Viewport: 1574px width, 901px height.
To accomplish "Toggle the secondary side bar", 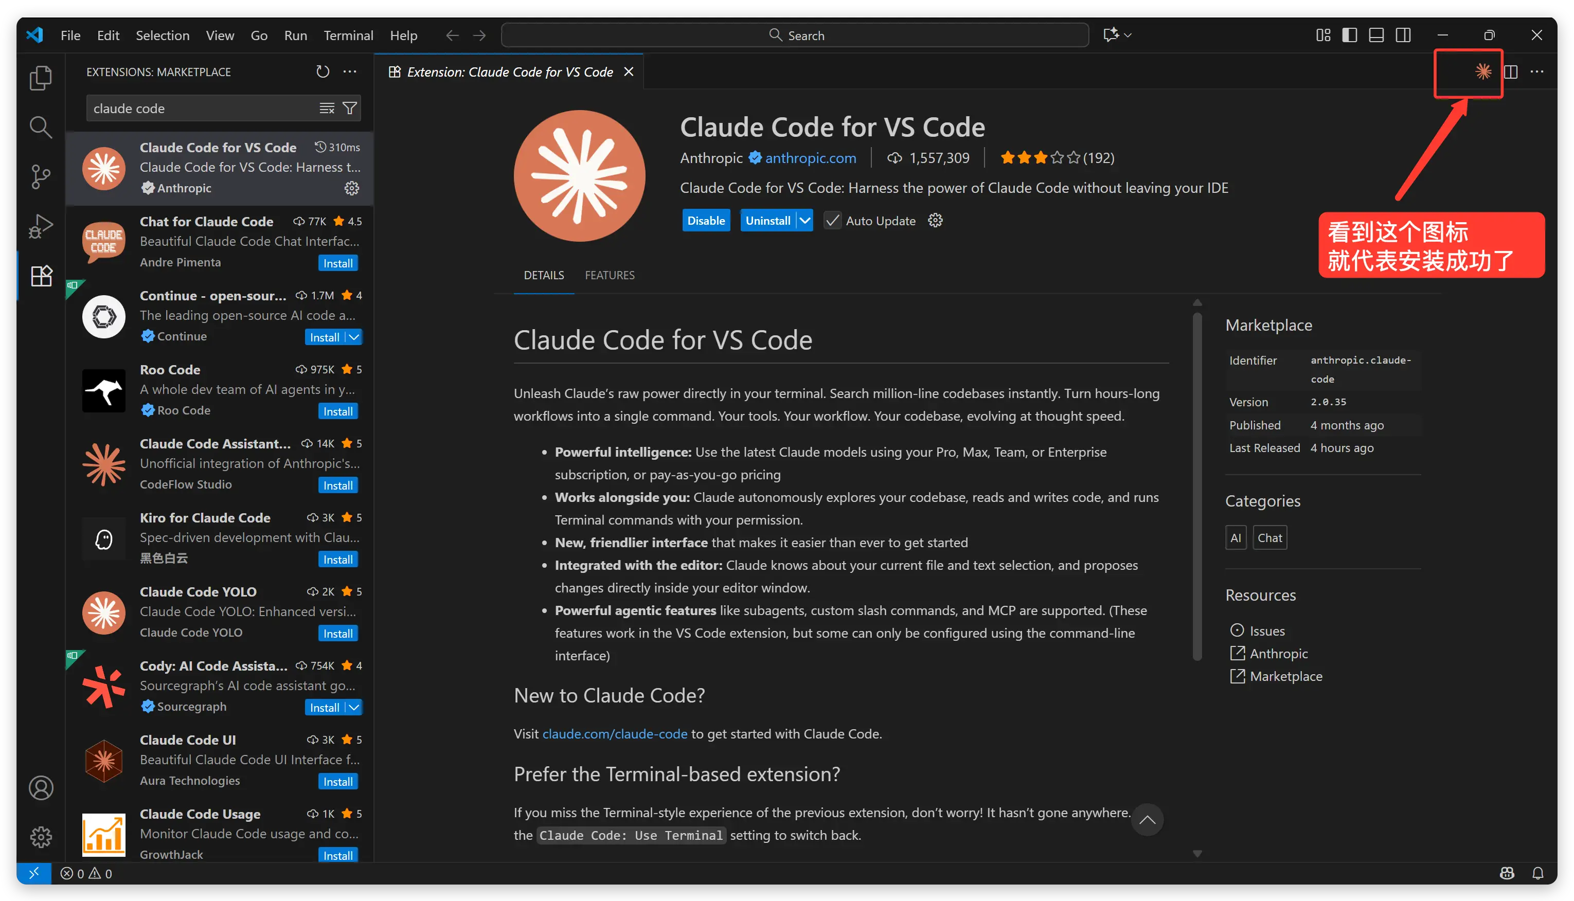I will pyautogui.click(x=1403, y=35).
